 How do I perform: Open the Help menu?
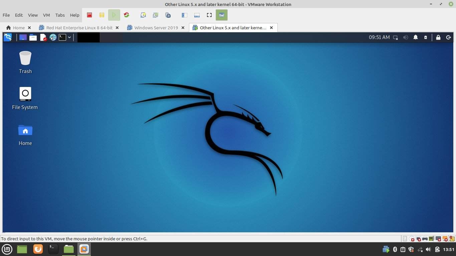pos(74,15)
